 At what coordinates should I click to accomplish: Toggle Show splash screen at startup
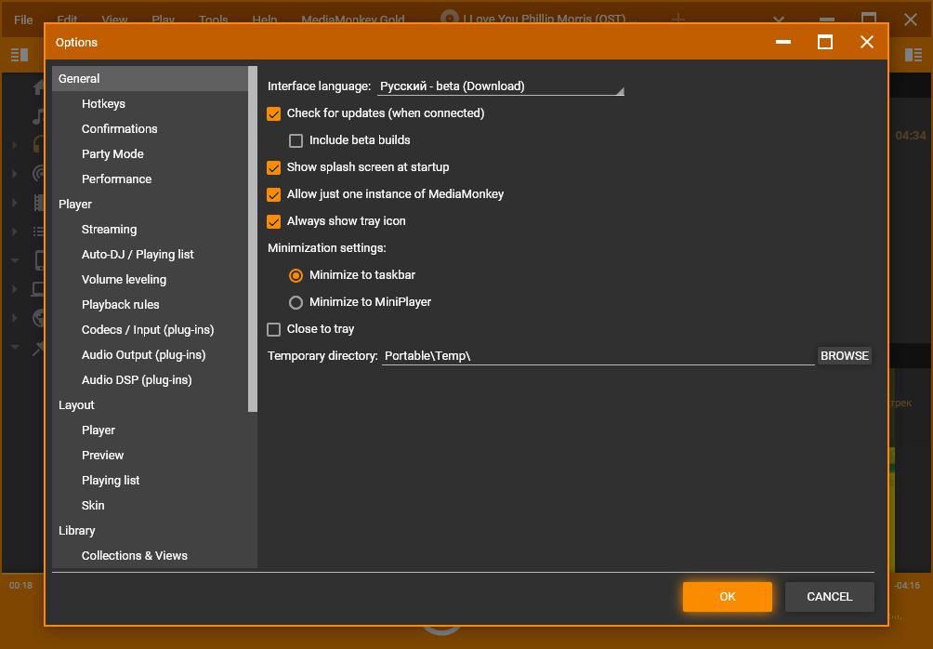(274, 168)
